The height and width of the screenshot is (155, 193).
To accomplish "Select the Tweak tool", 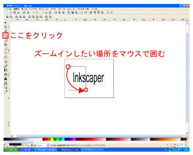I will click(5, 31).
